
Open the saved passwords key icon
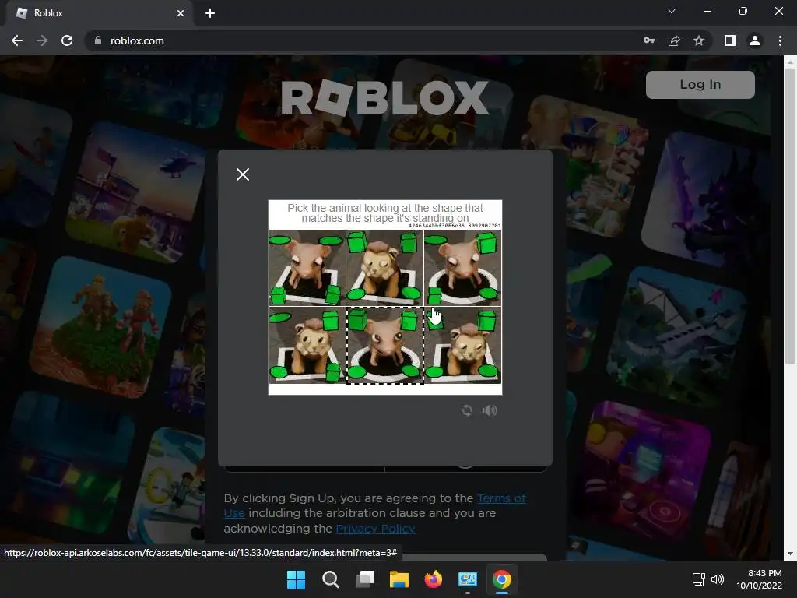(x=649, y=40)
